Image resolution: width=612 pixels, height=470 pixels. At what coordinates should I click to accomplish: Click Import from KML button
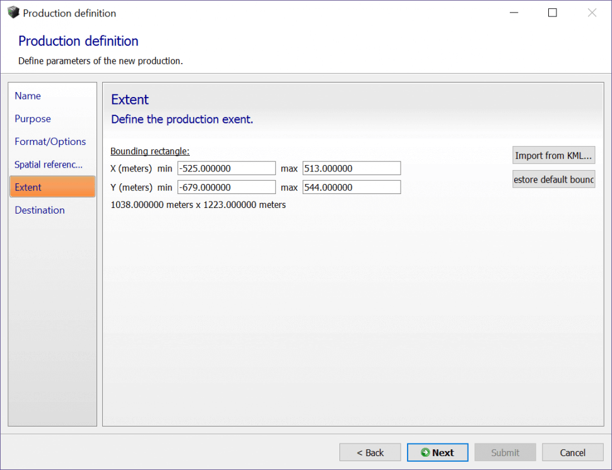tap(553, 155)
